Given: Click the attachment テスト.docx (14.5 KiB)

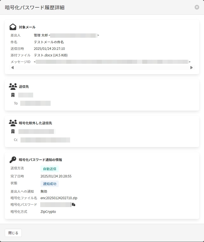Looking at the screenshot, I should 51,55.
